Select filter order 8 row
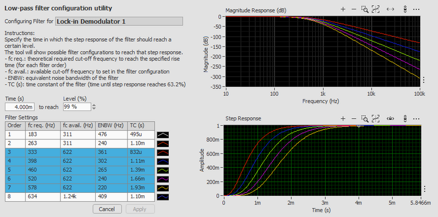Screen dimensions: 438x217 (x=80, y=197)
